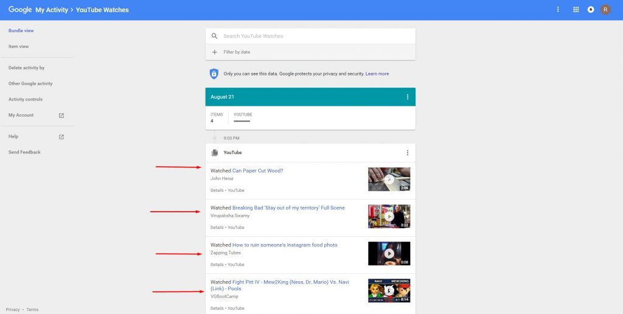The height and width of the screenshot is (314, 623).
Task: Click the John Heisz channel name
Action: [x=222, y=178]
